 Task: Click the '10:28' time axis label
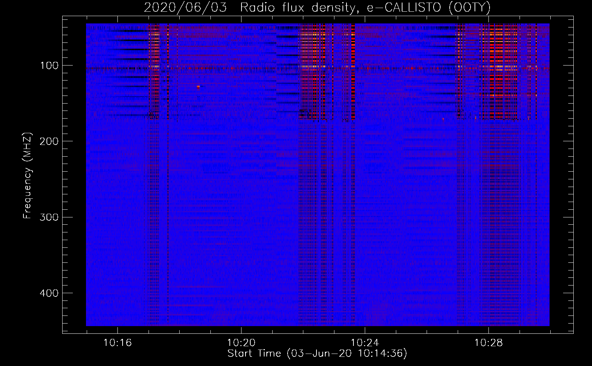coord(488,343)
